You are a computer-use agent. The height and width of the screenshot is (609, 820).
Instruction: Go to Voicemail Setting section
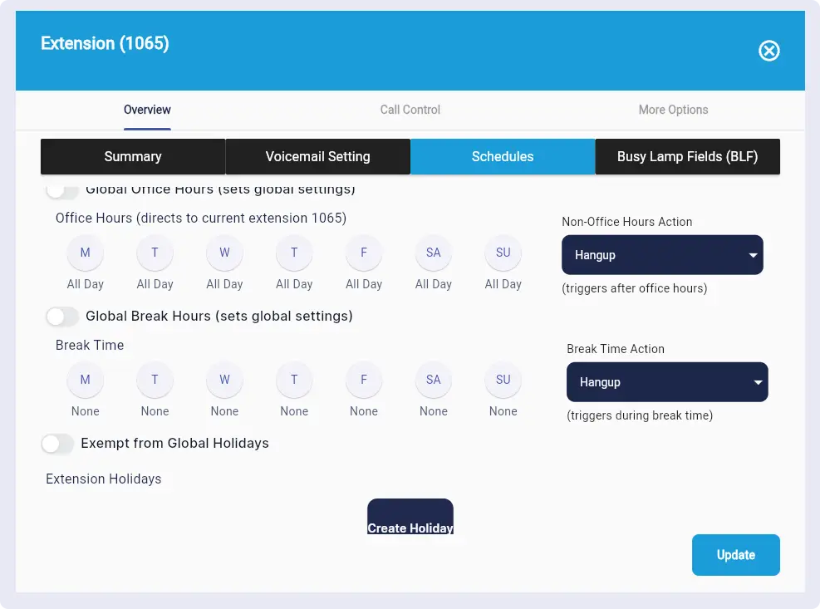317,157
